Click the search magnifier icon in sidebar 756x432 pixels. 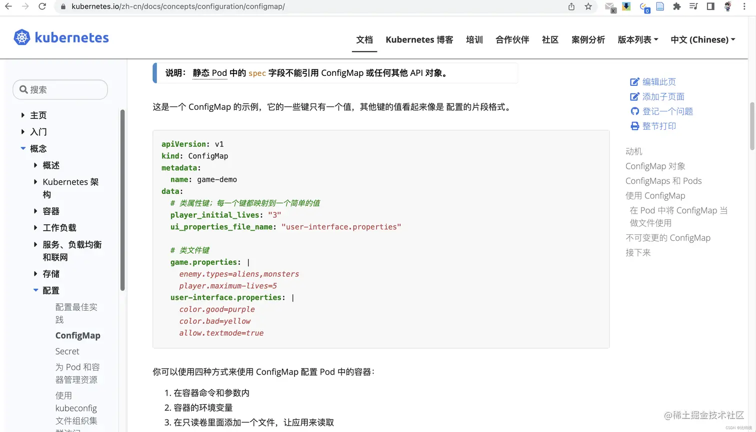(x=23, y=89)
